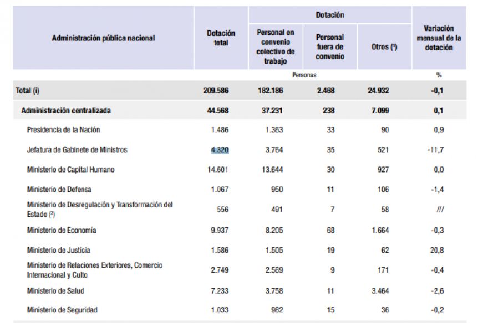Click Presidencia de la Nación row
The image size is (478, 323).
coord(240,130)
